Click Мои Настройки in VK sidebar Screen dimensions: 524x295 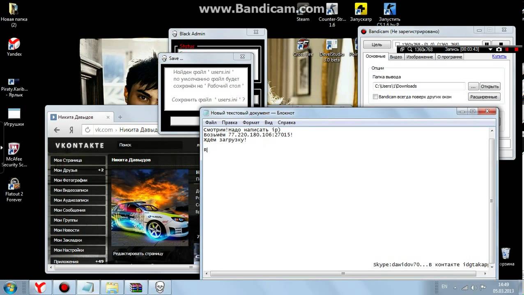(x=78, y=250)
